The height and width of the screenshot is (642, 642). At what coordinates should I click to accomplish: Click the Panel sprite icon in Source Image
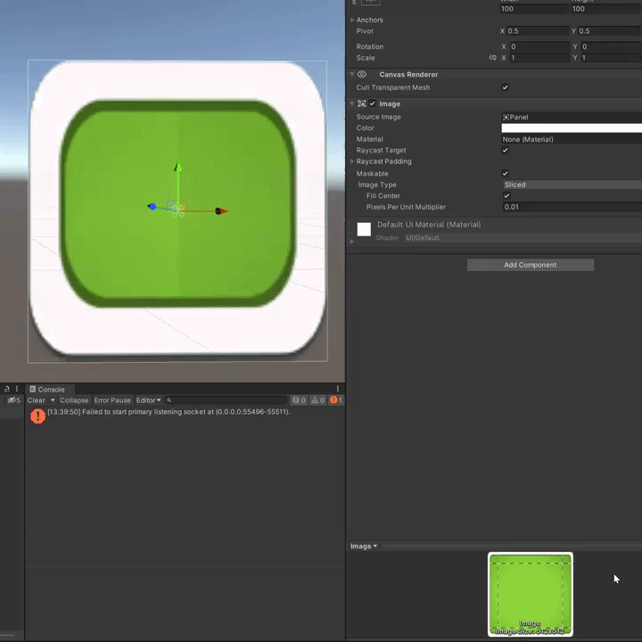pyautogui.click(x=506, y=117)
